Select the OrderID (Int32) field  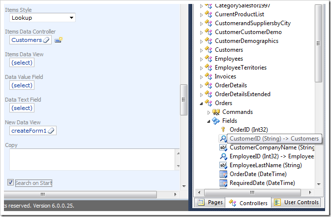pyautogui.click(x=249, y=130)
